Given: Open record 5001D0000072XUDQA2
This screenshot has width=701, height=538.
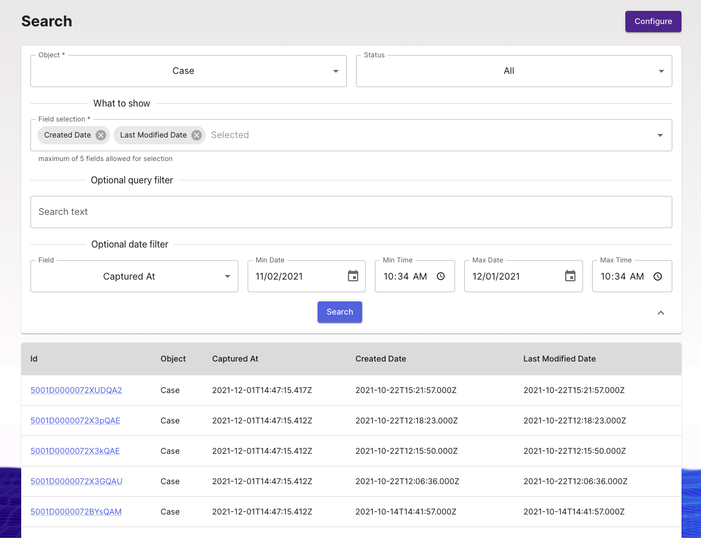Looking at the screenshot, I should click(x=76, y=390).
